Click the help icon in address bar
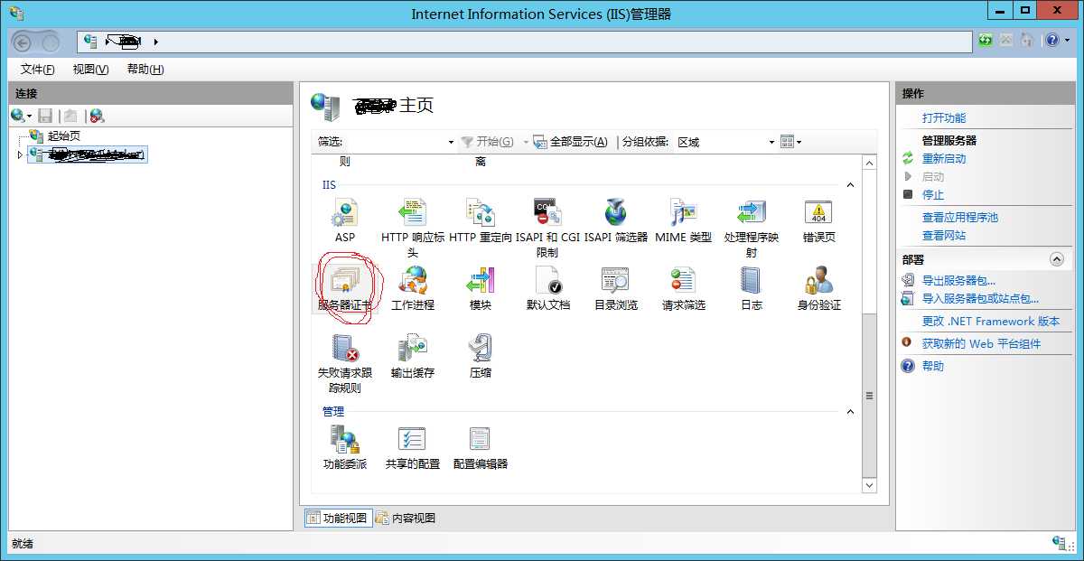Viewport: 1084px width, 561px height. (x=1053, y=41)
